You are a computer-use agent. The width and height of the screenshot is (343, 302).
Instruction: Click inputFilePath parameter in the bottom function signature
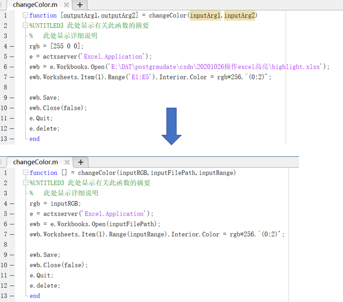[173, 173]
